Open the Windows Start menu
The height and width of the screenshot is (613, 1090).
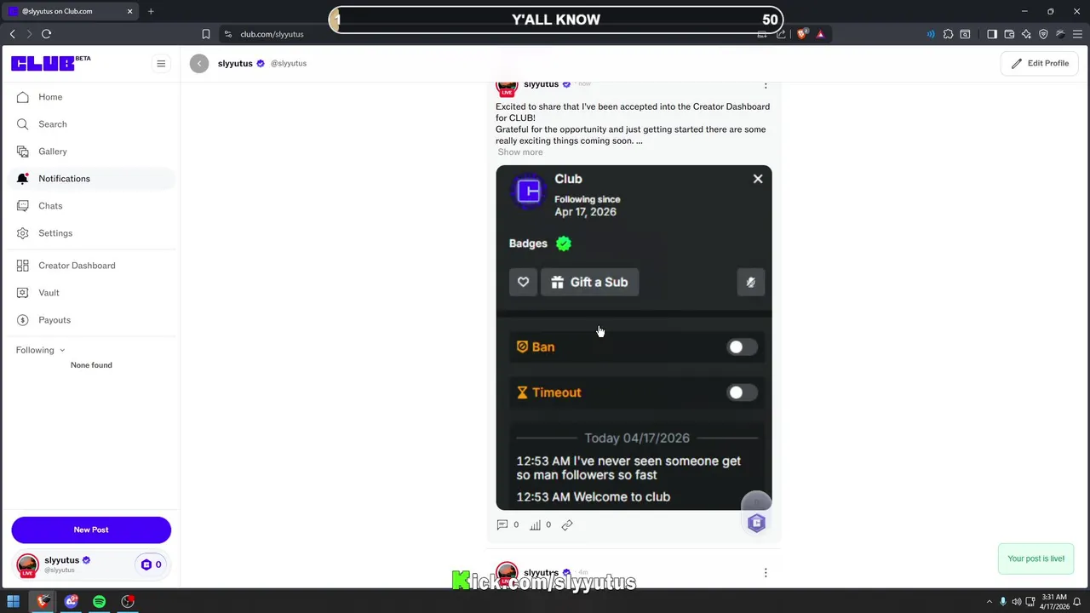[14, 602]
